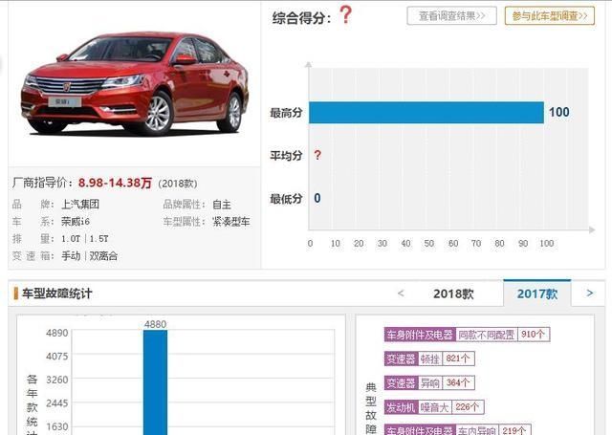This screenshot has height=435, width=612.
Task: Click the 车内异响 219个 fault tag
Action: [457, 430]
